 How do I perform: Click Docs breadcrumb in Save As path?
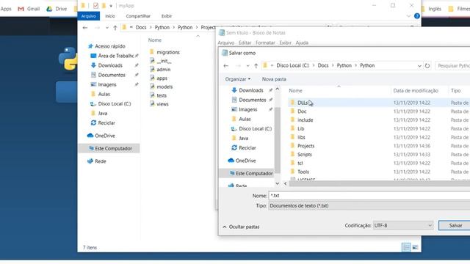[323, 65]
